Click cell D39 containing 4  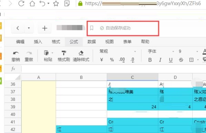[175, 107]
